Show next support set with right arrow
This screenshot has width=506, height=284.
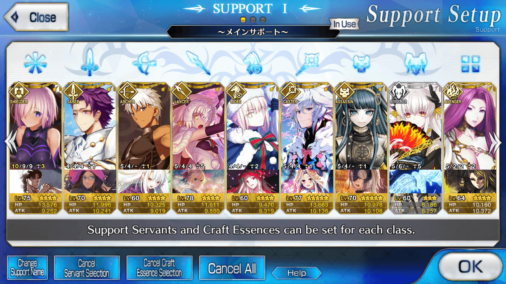[497, 141]
